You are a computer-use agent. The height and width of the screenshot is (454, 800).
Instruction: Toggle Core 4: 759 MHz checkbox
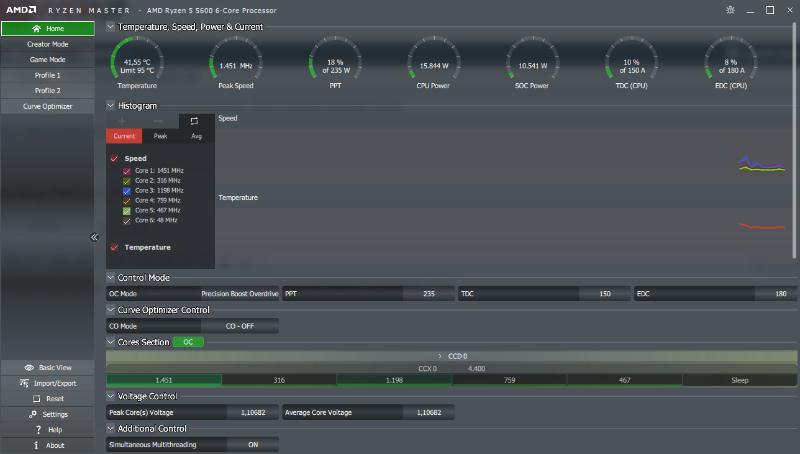pos(127,201)
